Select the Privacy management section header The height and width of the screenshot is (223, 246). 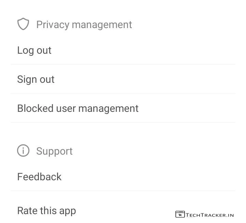pos(84,25)
